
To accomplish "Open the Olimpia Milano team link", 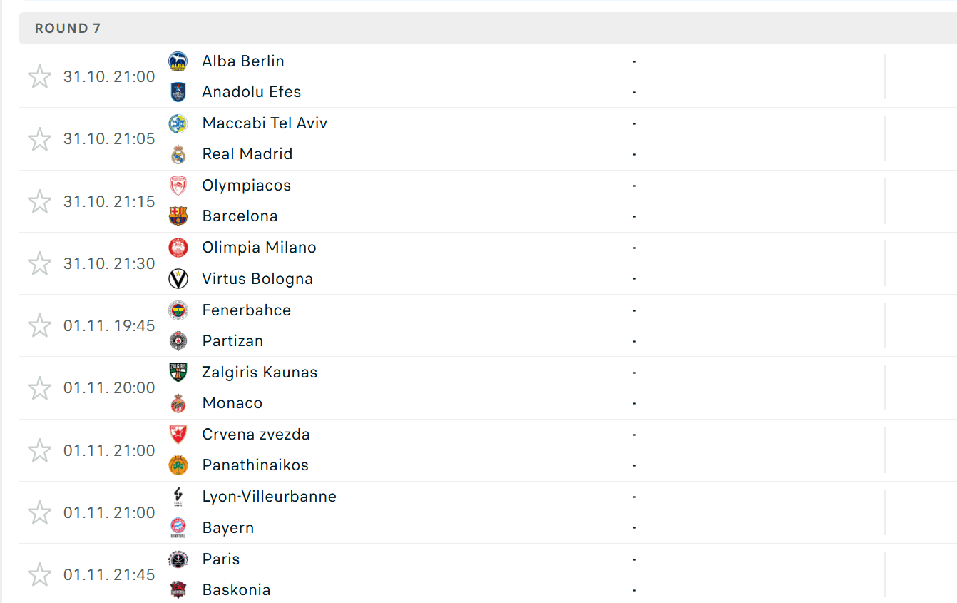I will (259, 248).
